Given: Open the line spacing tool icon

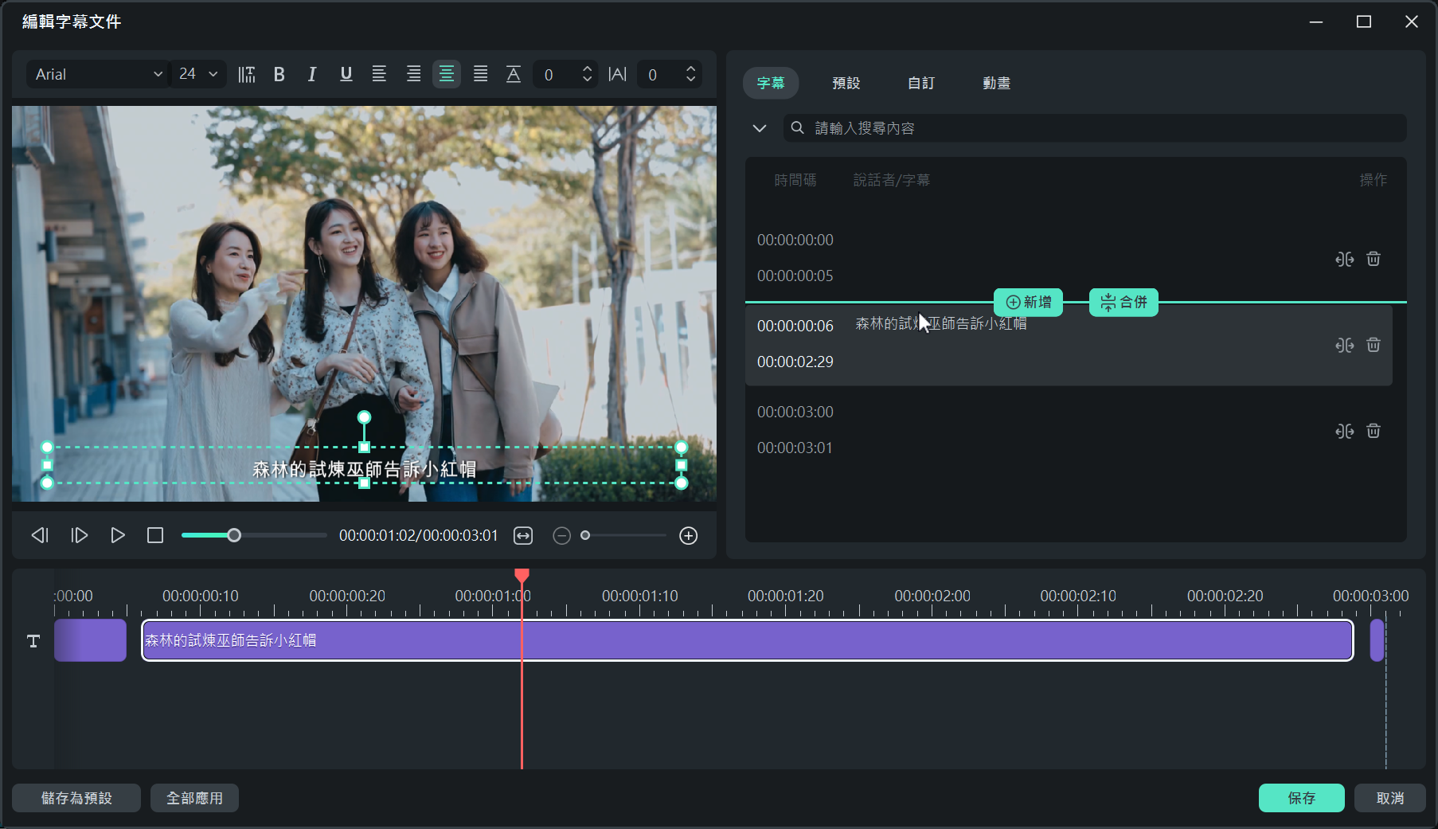Looking at the screenshot, I should coord(247,74).
